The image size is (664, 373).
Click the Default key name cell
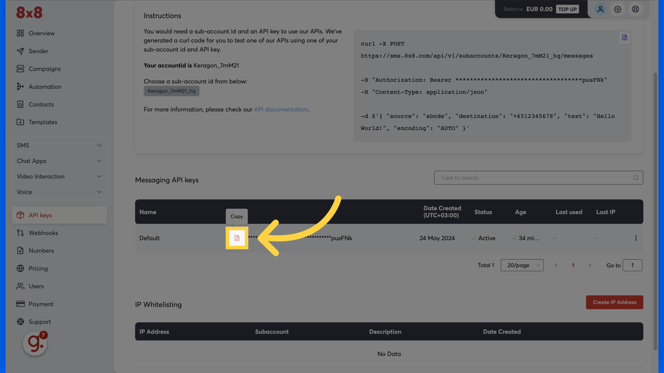pos(149,238)
